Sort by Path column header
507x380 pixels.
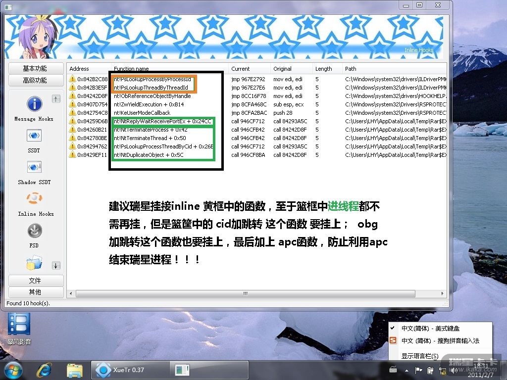[x=395, y=68]
